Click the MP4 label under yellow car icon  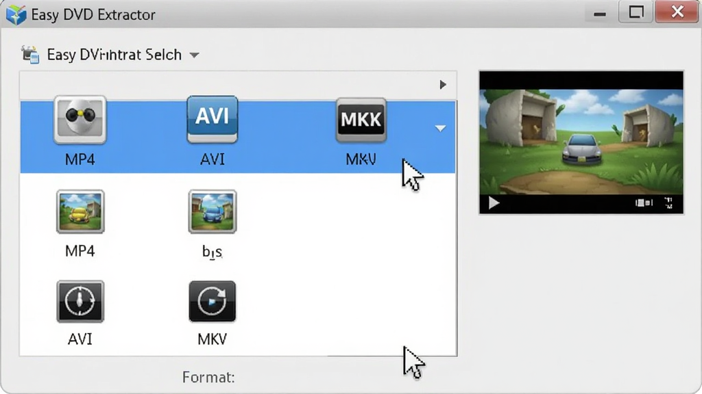(80, 251)
